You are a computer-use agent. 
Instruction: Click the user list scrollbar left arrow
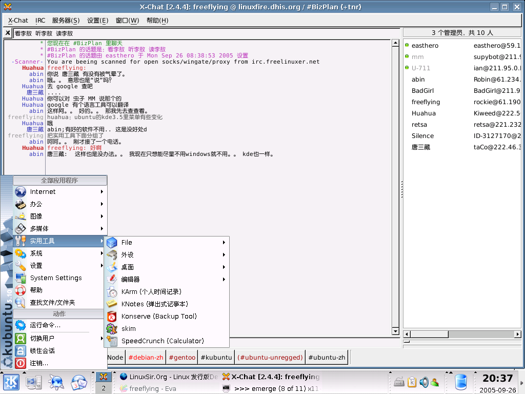tap(407, 334)
